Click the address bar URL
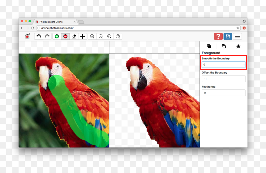Image resolution: width=266 pixels, height=173 pixels. click(57, 28)
